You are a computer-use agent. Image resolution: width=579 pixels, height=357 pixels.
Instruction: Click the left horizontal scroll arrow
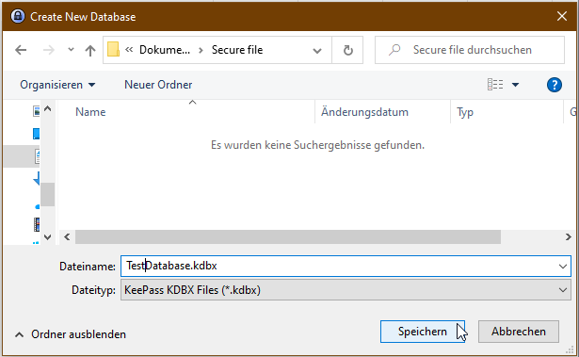(67, 236)
